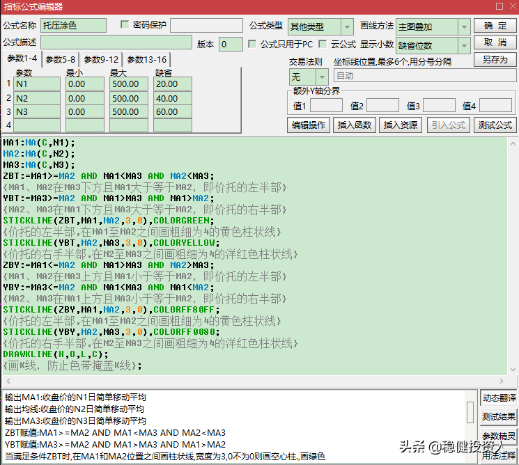The width and height of the screenshot is (519, 465).
Task: Click the 公式名称 field containing 托压涂色
Action: point(73,26)
